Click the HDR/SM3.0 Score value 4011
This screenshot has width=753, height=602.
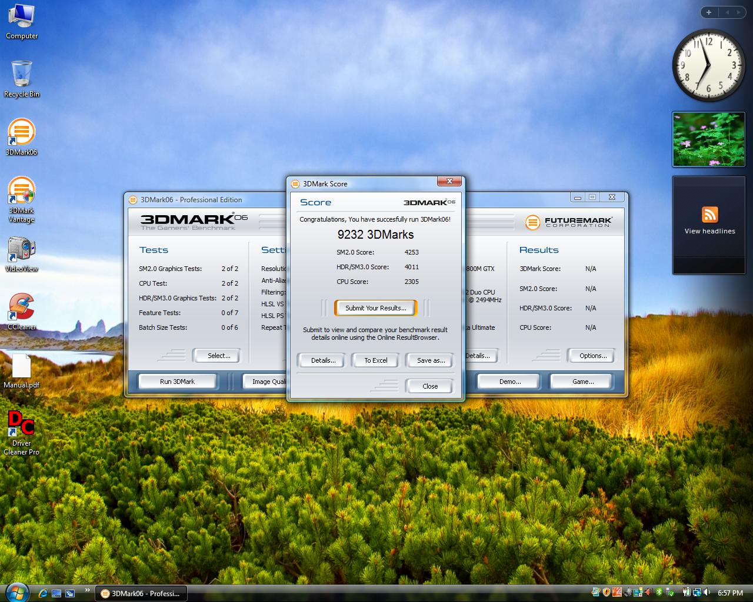pyautogui.click(x=411, y=267)
